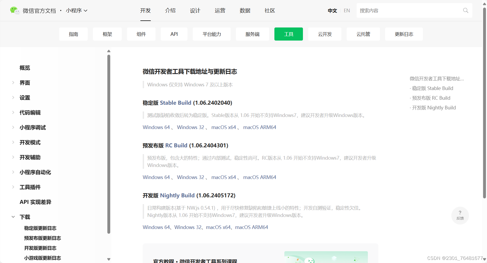Open the 云开发 category button
Viewport: 487px width, 263px height.
tap(325, 34)
